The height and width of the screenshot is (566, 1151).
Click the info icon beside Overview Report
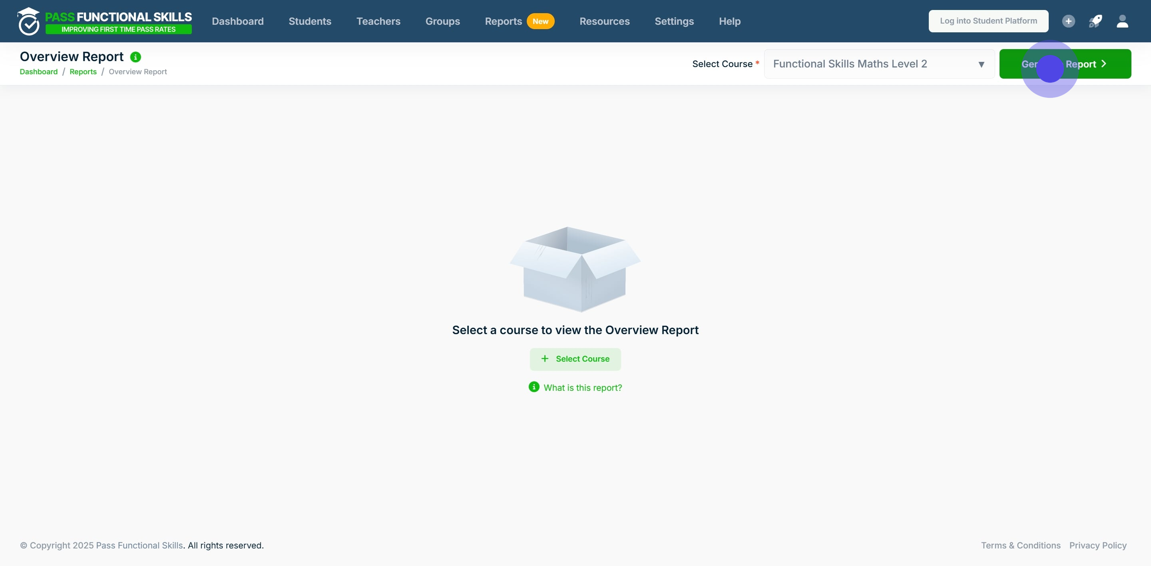point(135,57)
